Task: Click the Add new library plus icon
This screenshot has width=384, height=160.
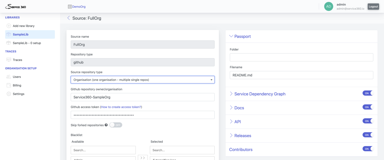Action: pyautogui.click(x=9, y=26)
